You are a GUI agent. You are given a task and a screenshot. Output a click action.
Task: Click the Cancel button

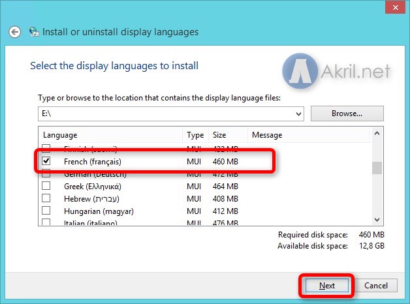click(376, 286)
